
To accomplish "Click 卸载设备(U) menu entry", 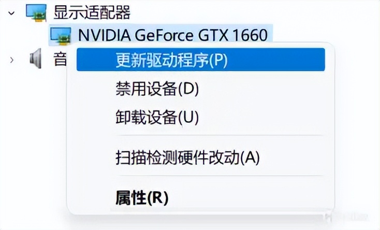I will pyautogui.click(x=157, y=117).
